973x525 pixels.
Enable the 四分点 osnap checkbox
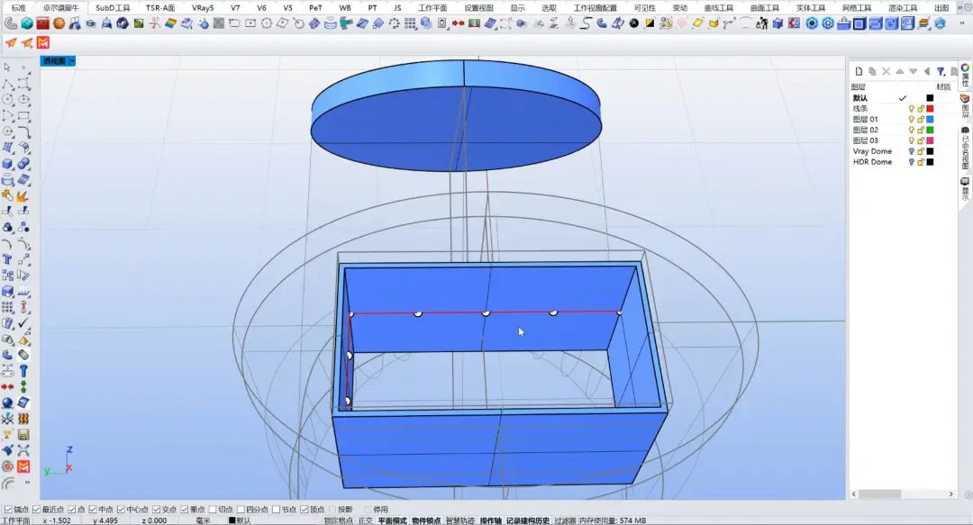[x=241, y=509]
